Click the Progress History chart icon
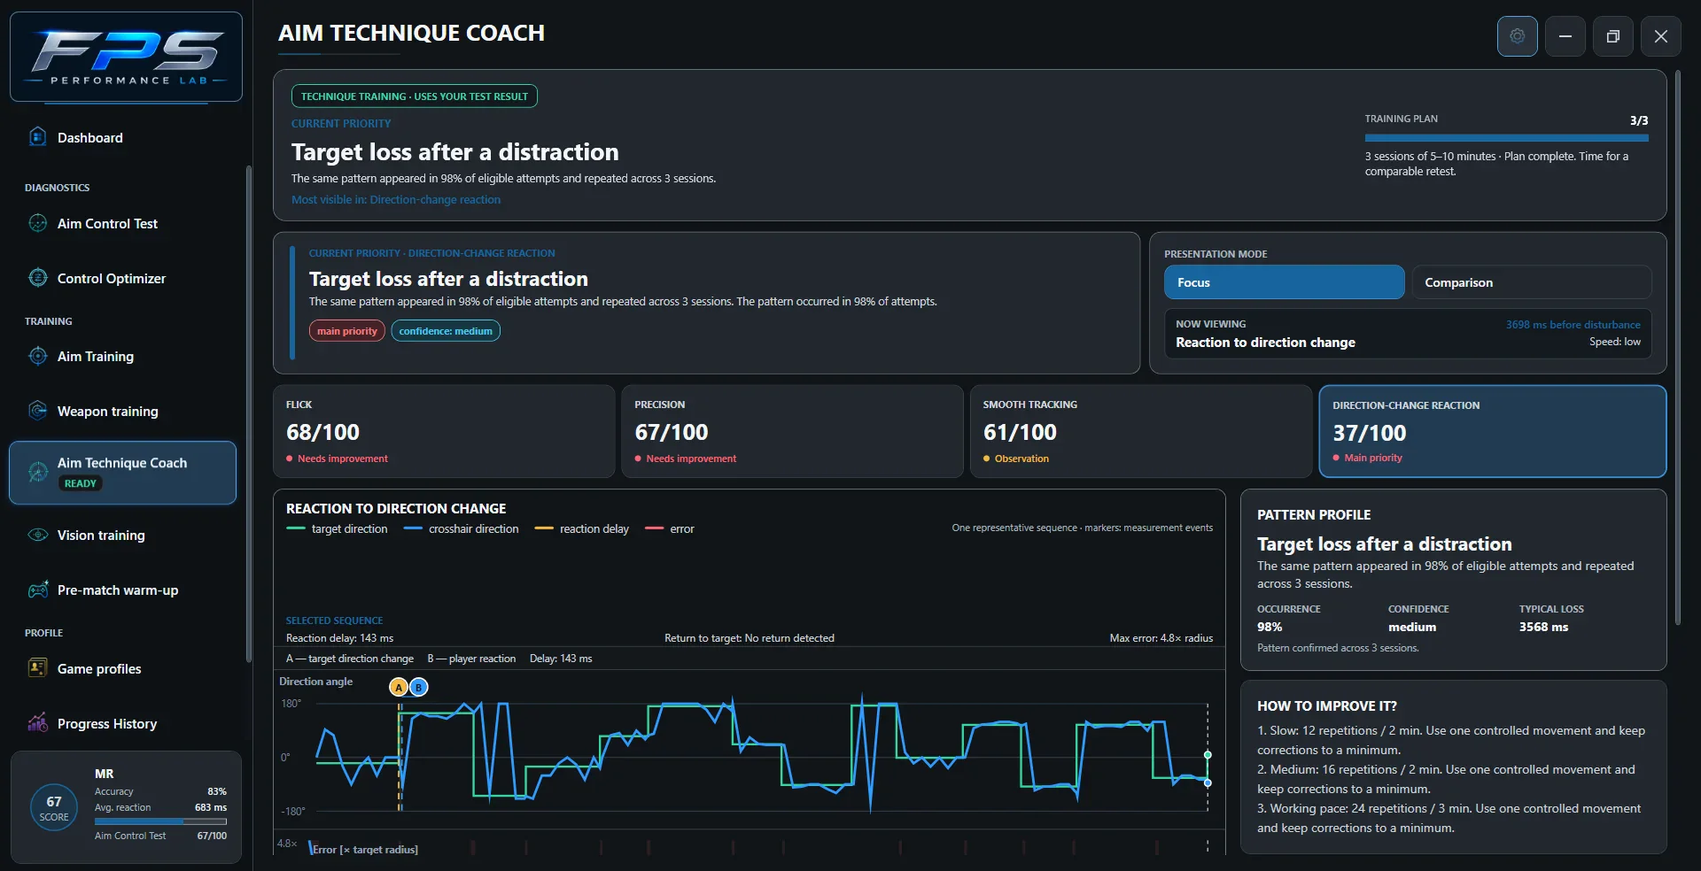Screen dimensions: 1701x871 point(37,723)
